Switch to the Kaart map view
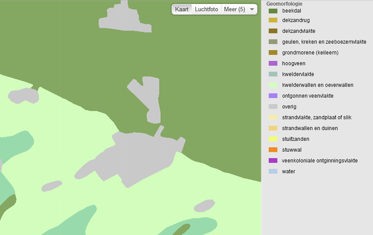The image size is (373, 235). tap(182, 9)
